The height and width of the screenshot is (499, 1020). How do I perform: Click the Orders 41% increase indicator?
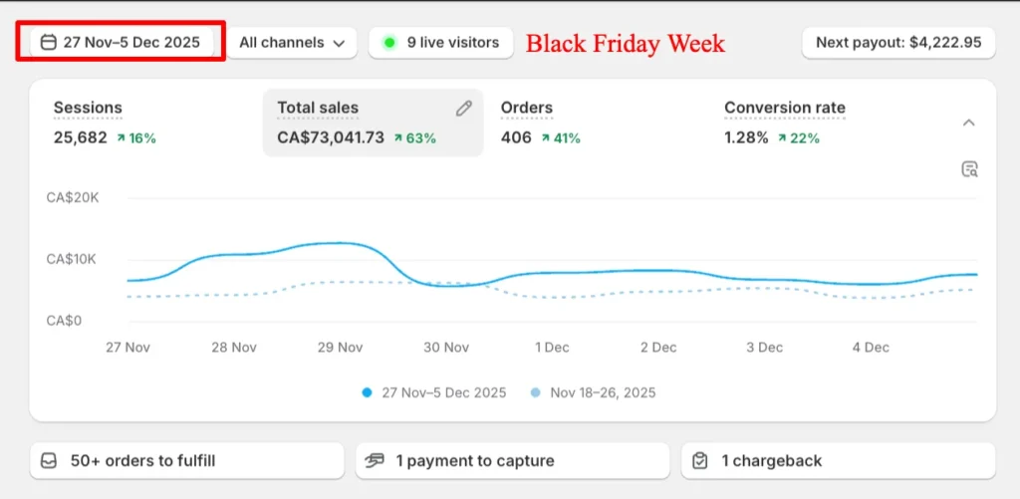(x=561, y=137)
